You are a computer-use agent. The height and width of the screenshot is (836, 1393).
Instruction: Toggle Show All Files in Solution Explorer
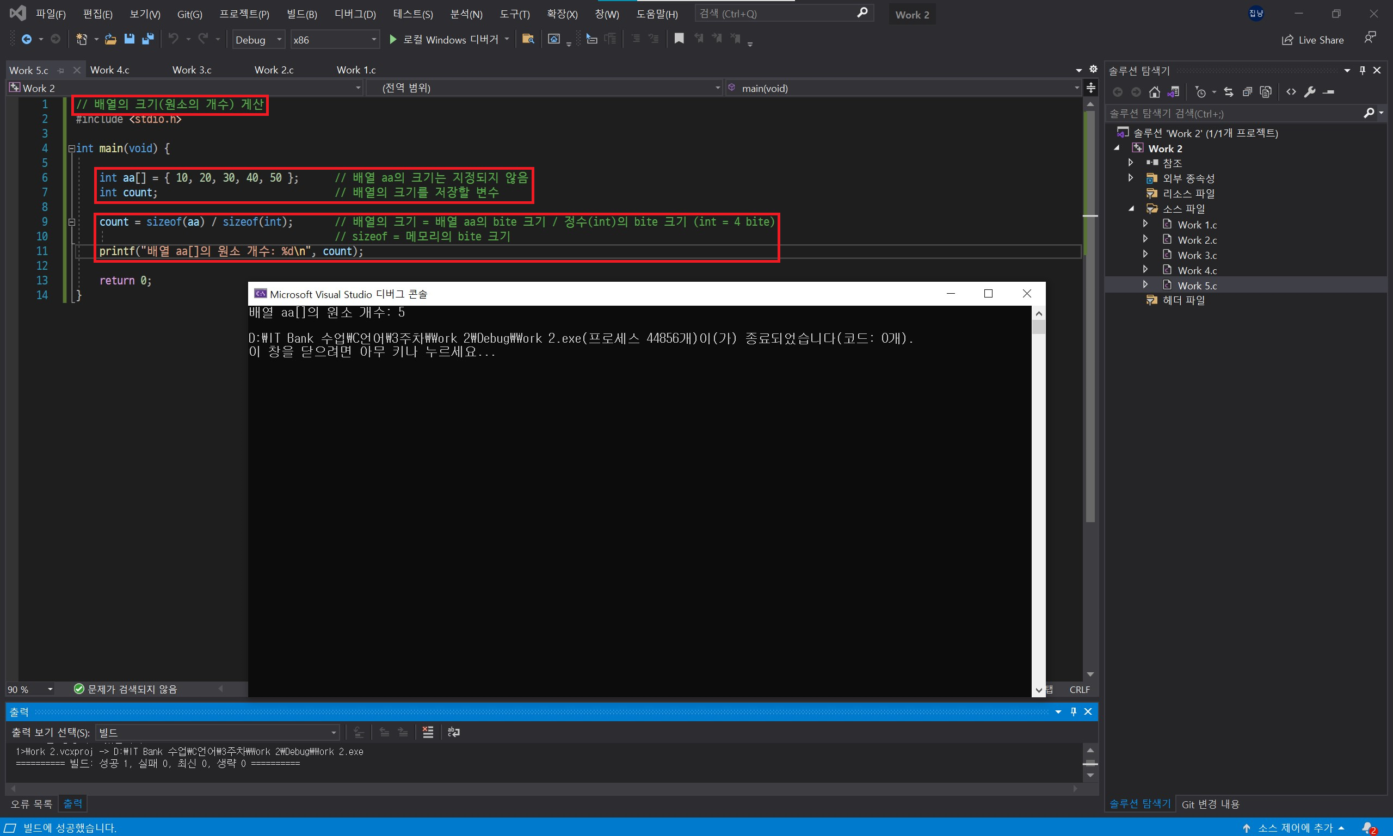coord(1266,92)
